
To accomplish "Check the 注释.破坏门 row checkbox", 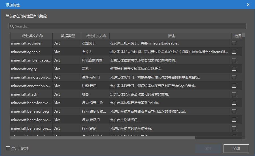I will pyautogui.click(x=234, y=77).
